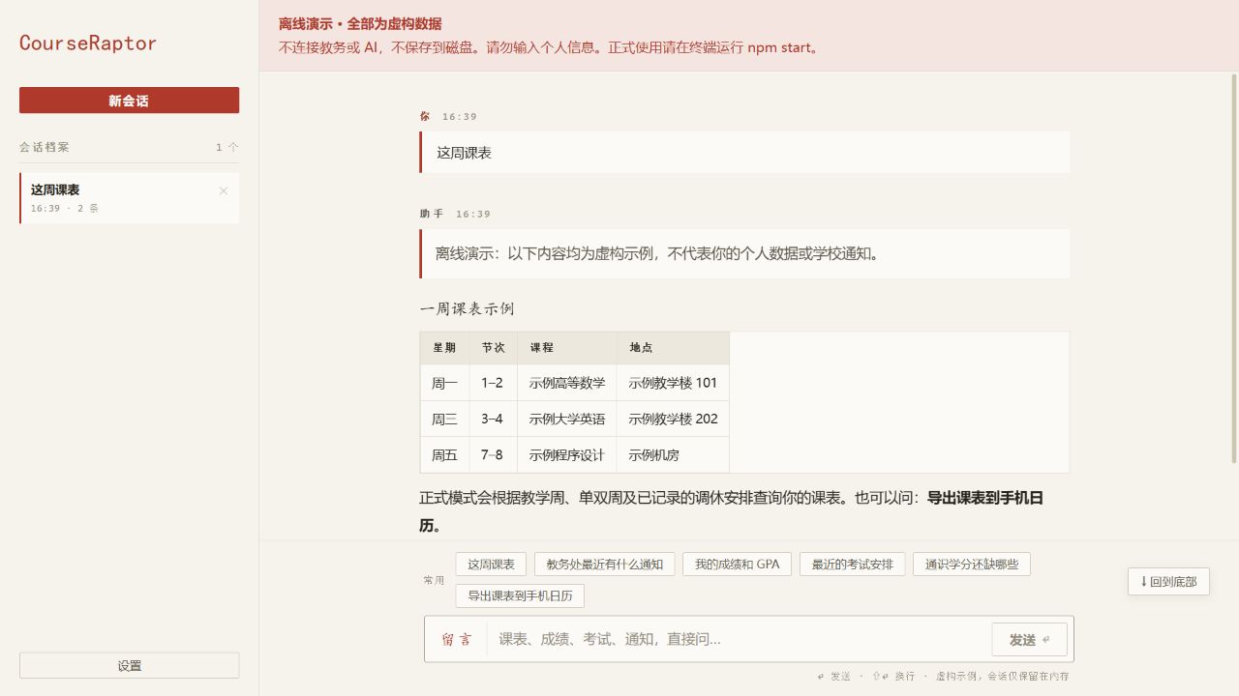Viewport: 1239px width, 696px height.
Task: Click the assistant notice 离线演示 message
Action: pos(744,253)
